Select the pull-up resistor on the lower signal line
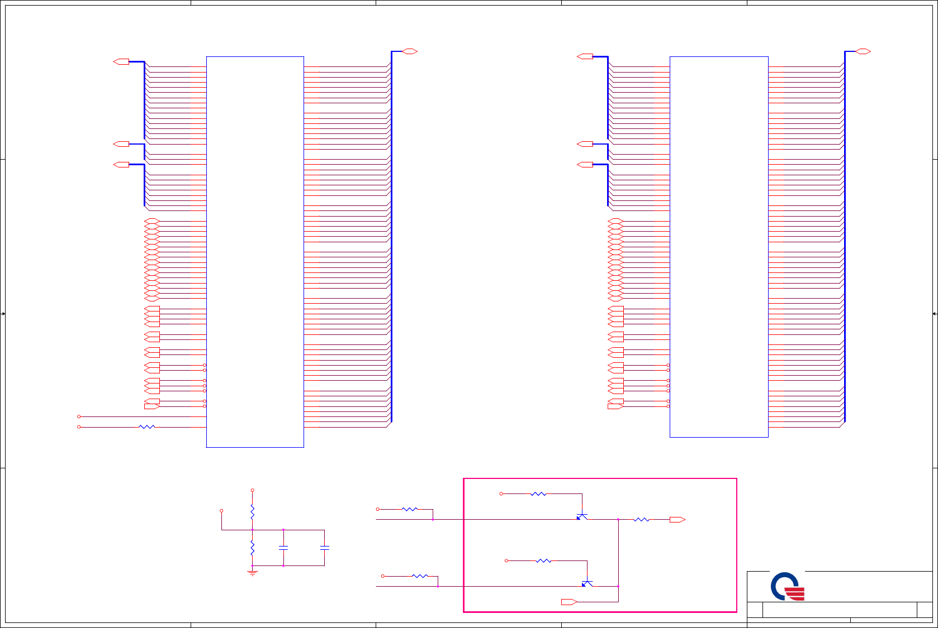This screenshot has height=628, width=938. tap(420, 576)
